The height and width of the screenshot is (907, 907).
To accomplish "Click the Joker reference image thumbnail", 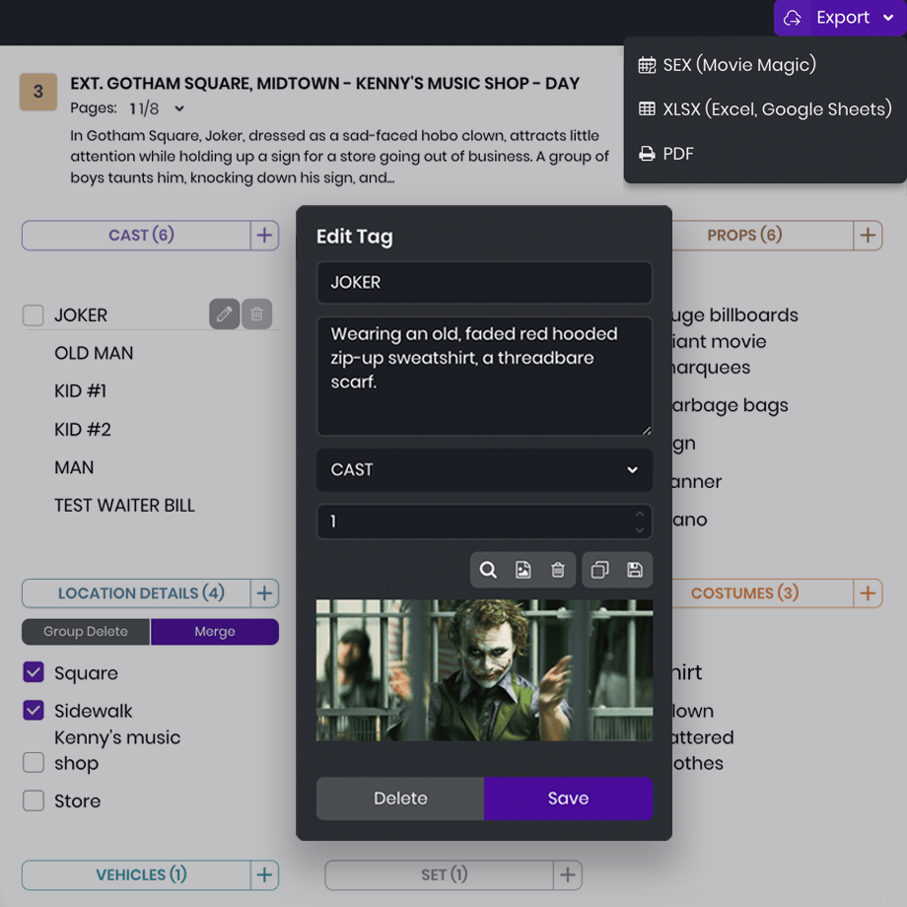I will [x=485, y=670].
